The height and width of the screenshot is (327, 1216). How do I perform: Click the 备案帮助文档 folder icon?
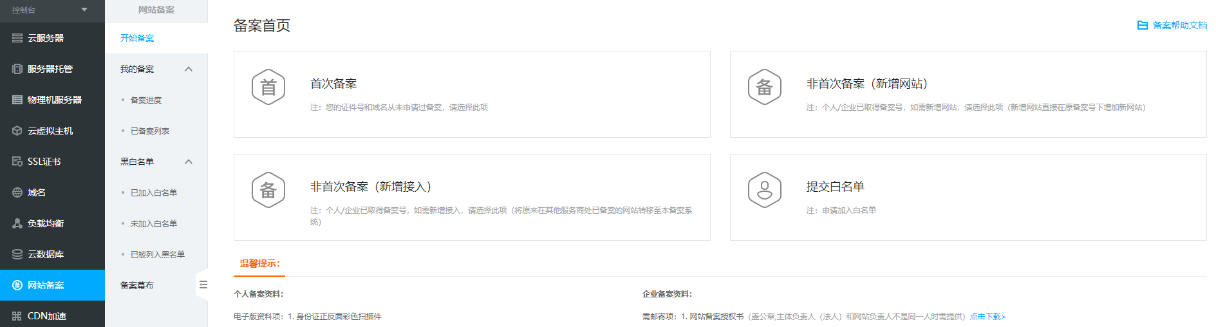point(1142,25)
